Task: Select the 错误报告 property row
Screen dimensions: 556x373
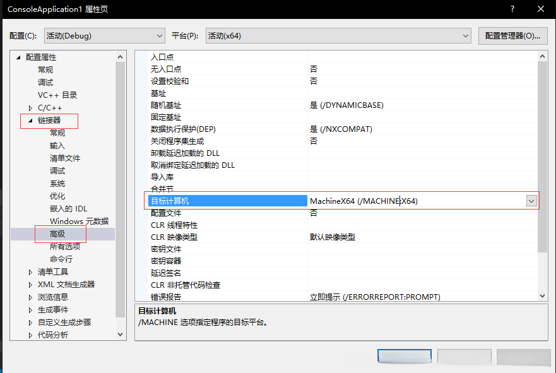Action: pos(343,297)
